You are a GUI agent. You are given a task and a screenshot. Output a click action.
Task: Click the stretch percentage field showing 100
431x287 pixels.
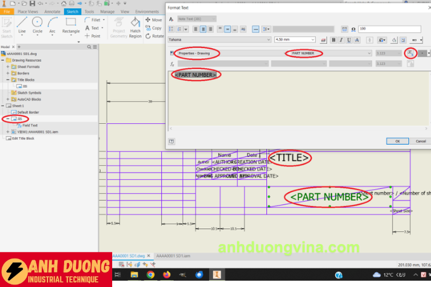pyautogui.click(x=389, y=29)
